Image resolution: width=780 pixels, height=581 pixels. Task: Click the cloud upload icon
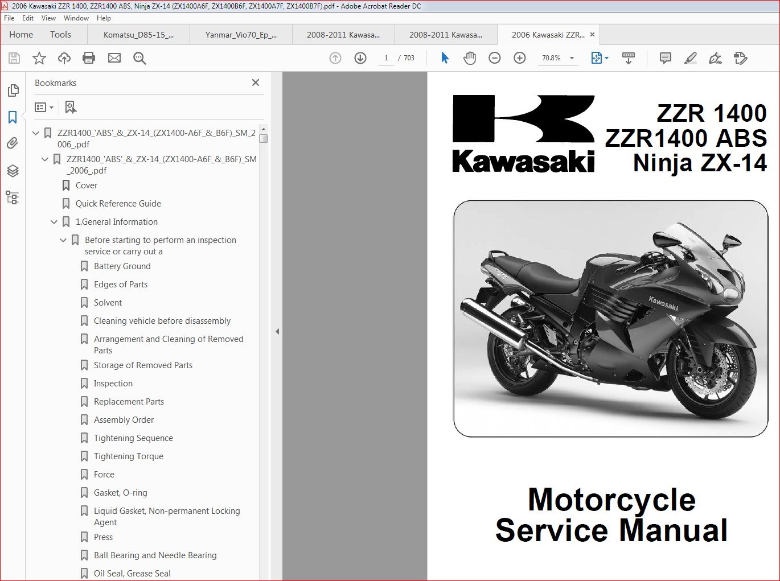coord(64,58)
